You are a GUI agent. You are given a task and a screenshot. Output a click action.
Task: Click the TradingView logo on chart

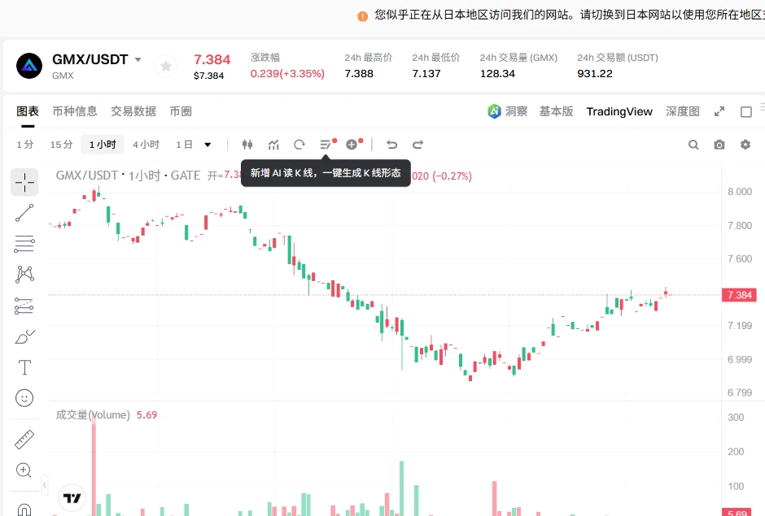coord(72,498)
